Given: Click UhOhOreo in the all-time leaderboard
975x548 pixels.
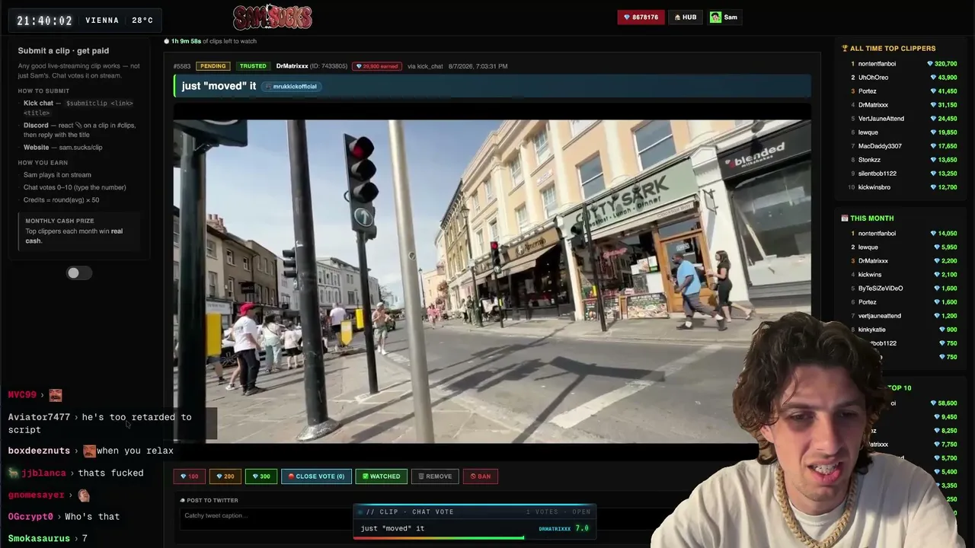Looking at the screenshot, I should (873, 78).
